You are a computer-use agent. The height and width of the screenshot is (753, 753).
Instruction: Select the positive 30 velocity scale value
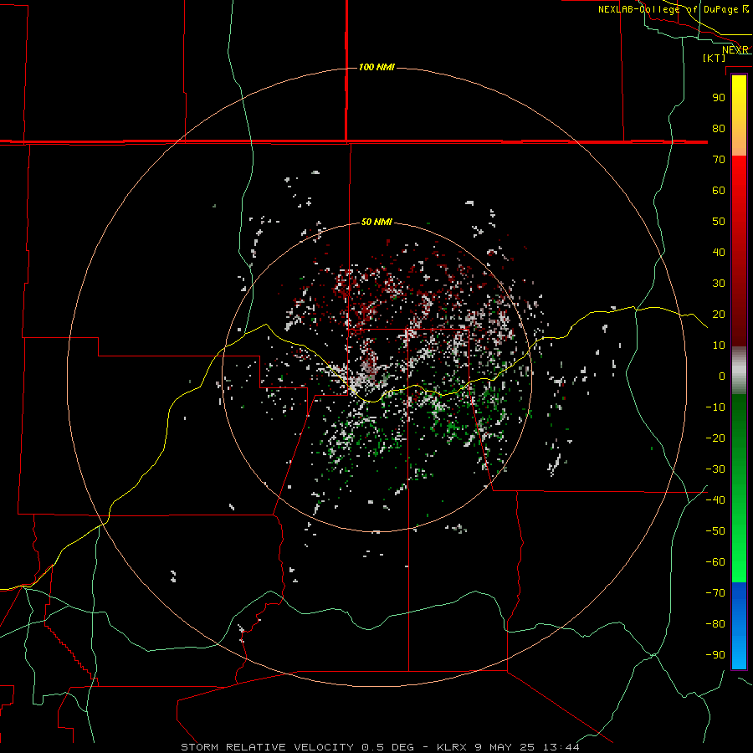click(x=719, y=284)
